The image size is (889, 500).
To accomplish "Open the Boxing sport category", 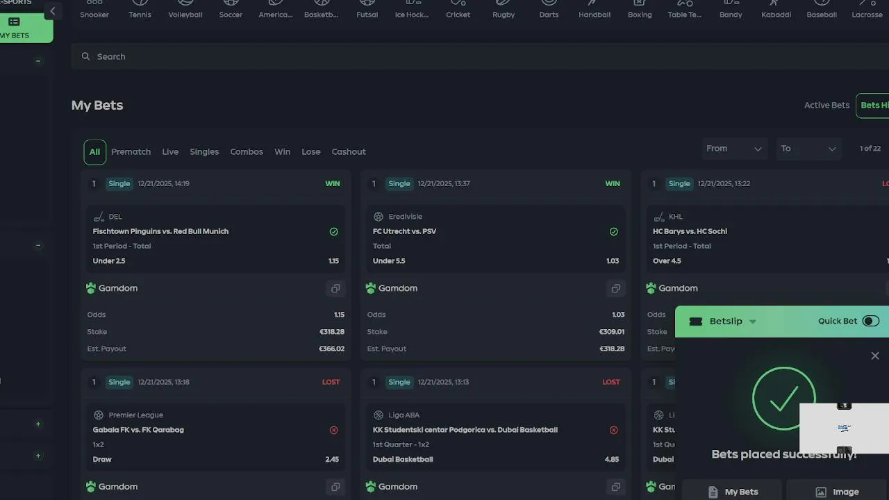I will click(x=640, y=9).
